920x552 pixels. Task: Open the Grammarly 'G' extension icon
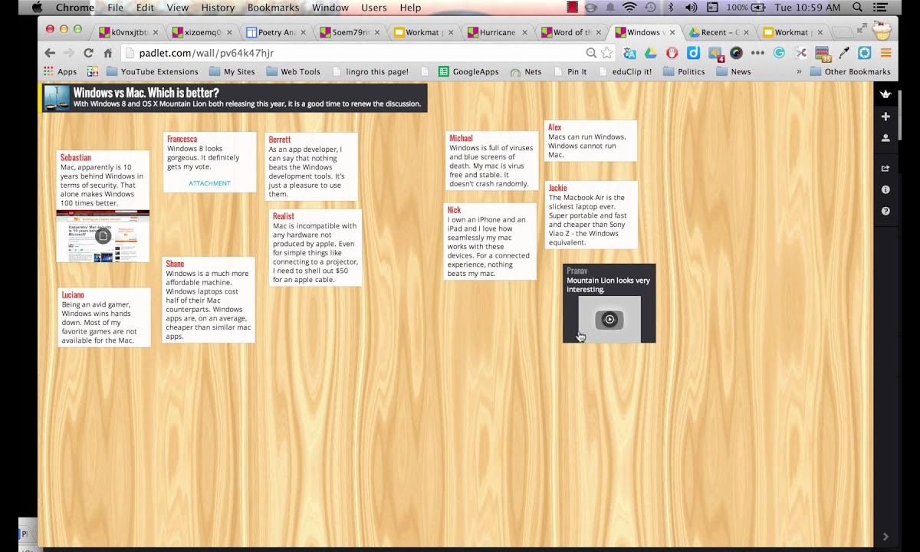click(x=779, y=53)
